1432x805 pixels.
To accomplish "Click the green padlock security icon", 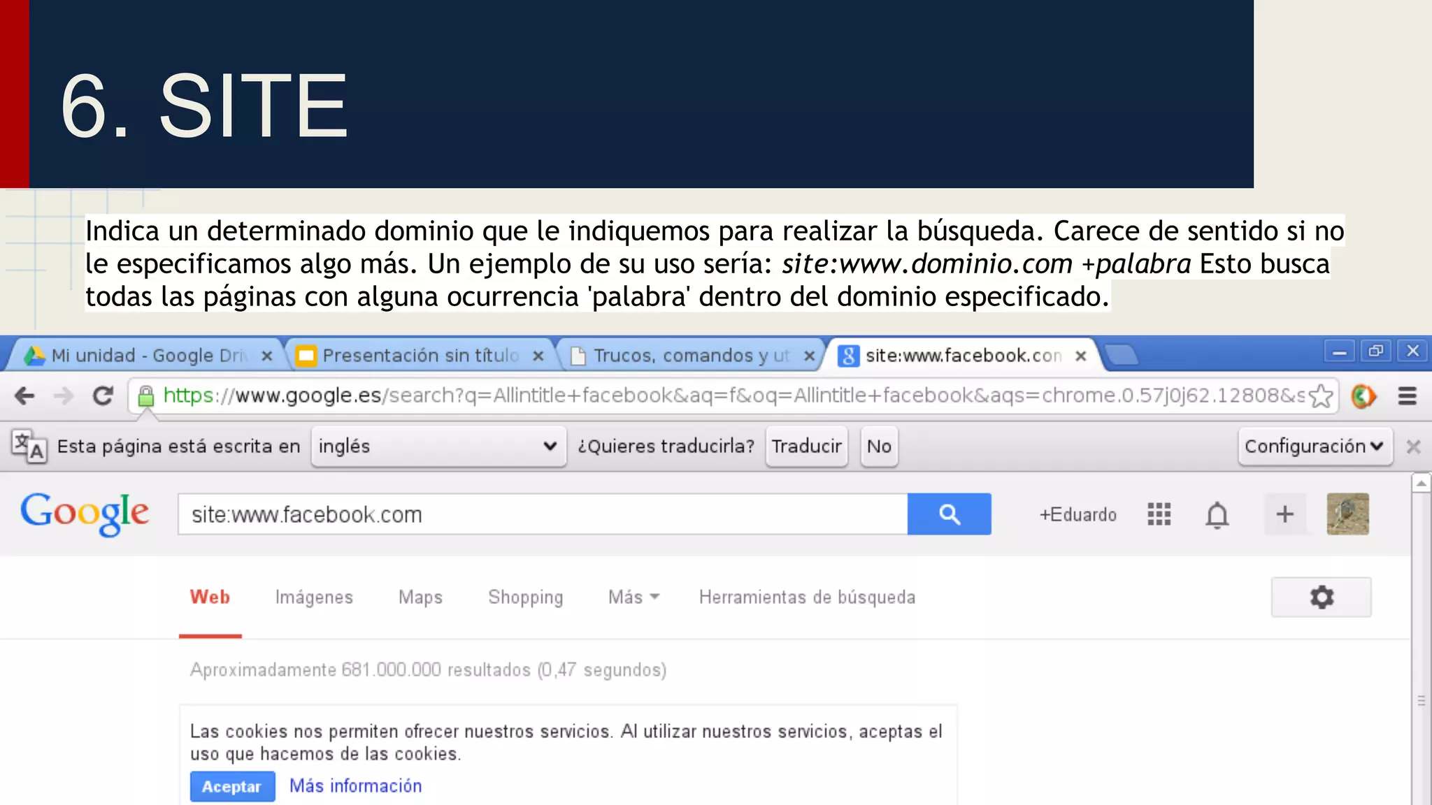I will click(146, 396).
